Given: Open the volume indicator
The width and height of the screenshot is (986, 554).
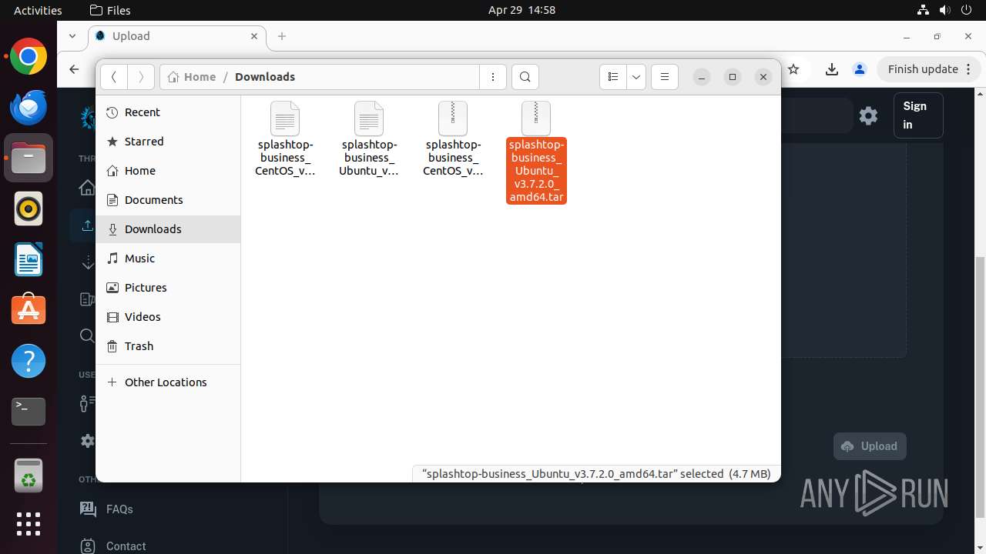Looking at the screenshot, I should 945,10.
